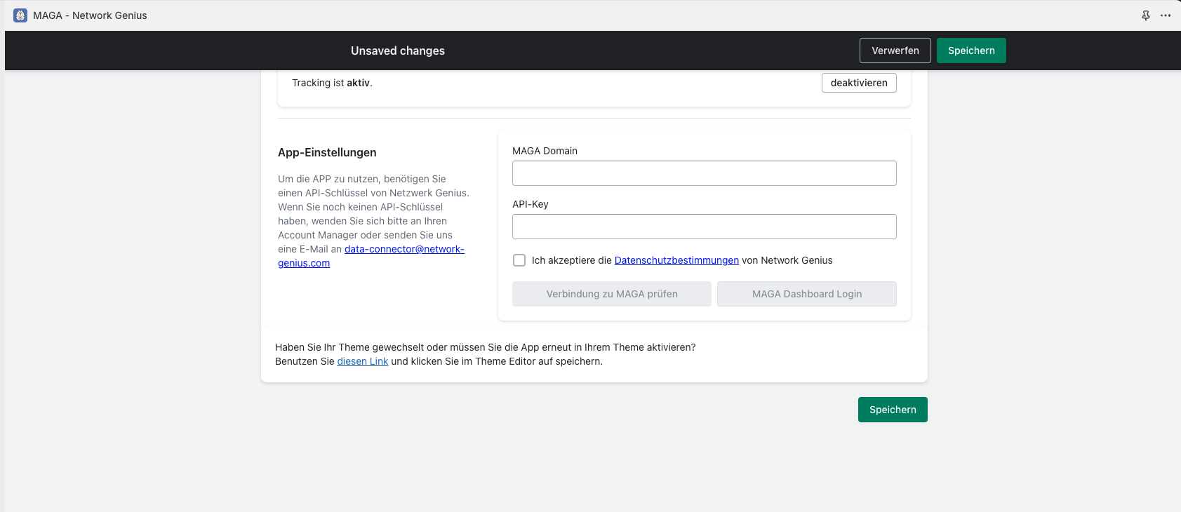Image resolution: width=1181 pixels, height=512 pixels.
Task: Focus the MAGA Domain input field
Action: 705,173
